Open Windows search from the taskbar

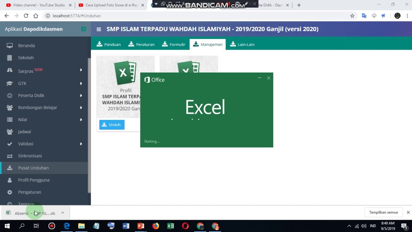pyautogui.click(x=22, y=226)
